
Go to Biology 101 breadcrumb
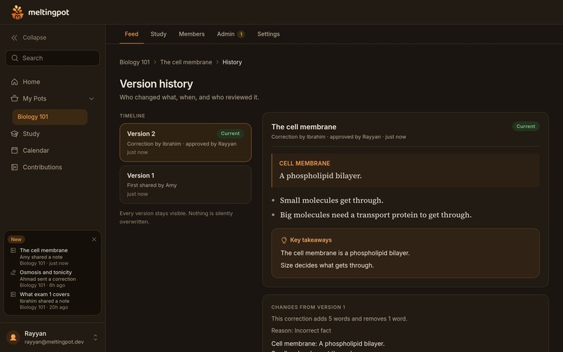click(x=135, y=62)
